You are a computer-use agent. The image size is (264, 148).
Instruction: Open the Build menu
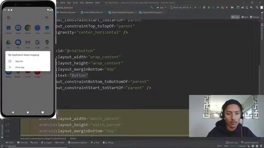(x=63, y=3)
